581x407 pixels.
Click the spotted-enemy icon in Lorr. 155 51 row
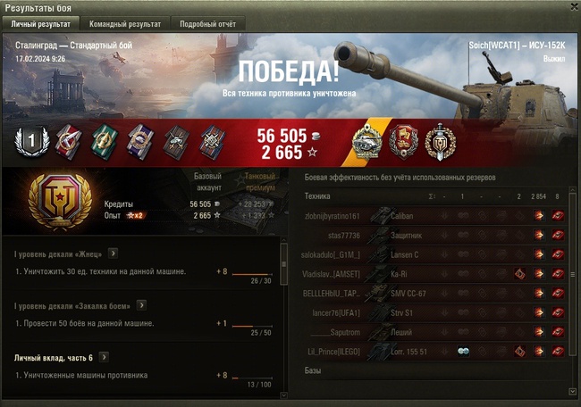(x=463, y=352)
